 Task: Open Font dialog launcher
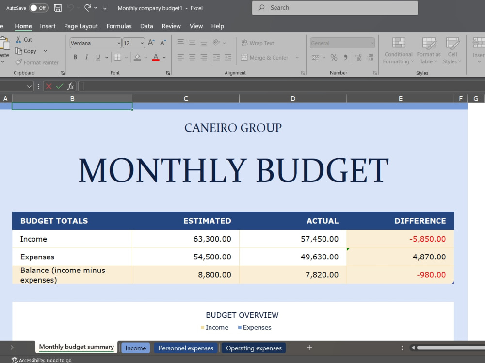point(168,73)
